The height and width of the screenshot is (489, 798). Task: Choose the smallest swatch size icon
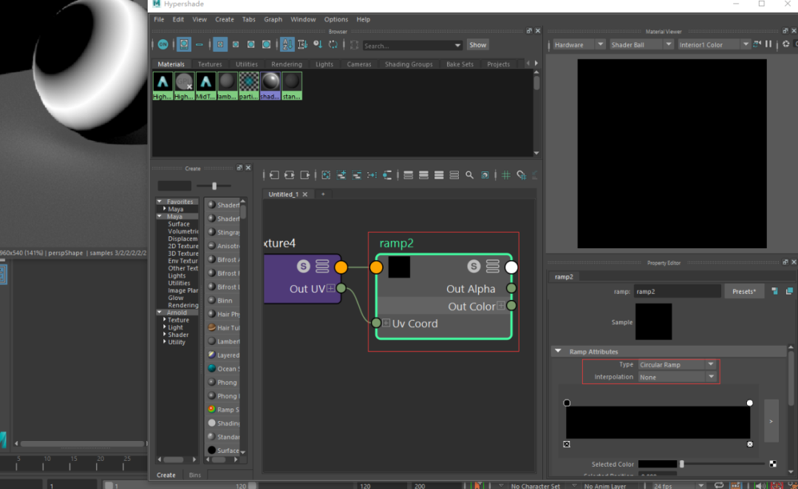[220, 45]
